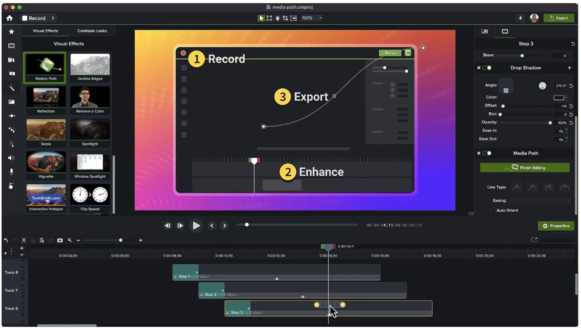581x328 pixels.
Task: Click the camera snapshot icon on timeline
Action: (x=60, y=240)
